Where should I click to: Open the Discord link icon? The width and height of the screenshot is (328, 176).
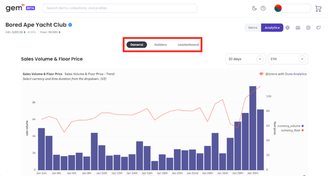pyautogui.click(x=298, y=28)
